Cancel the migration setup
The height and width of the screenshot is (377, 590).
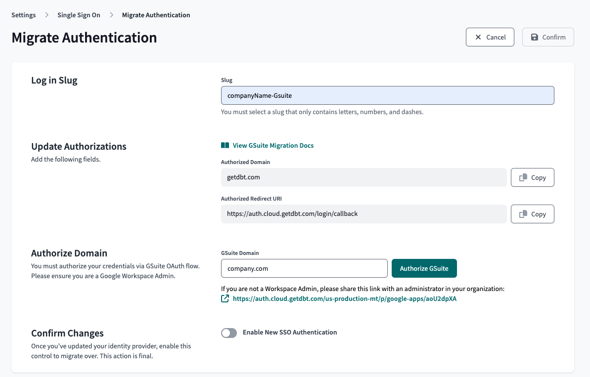[490, 37]
